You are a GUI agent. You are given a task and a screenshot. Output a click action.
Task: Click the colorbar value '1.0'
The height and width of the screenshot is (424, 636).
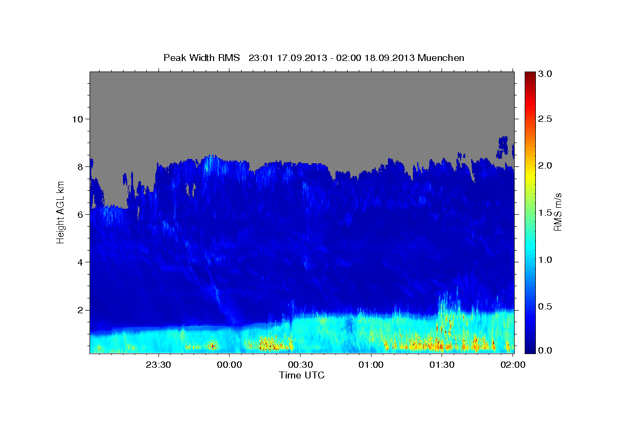(x=545, y=260)
